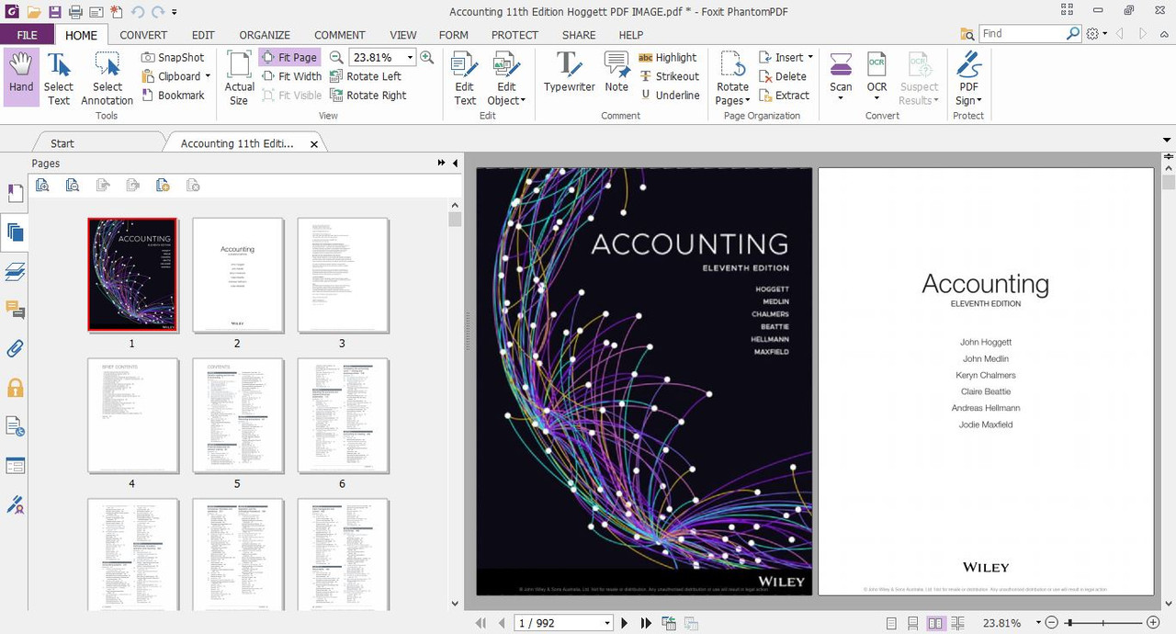
Task: Expand the Insert pages dropdown
Action: coord(809,57)
